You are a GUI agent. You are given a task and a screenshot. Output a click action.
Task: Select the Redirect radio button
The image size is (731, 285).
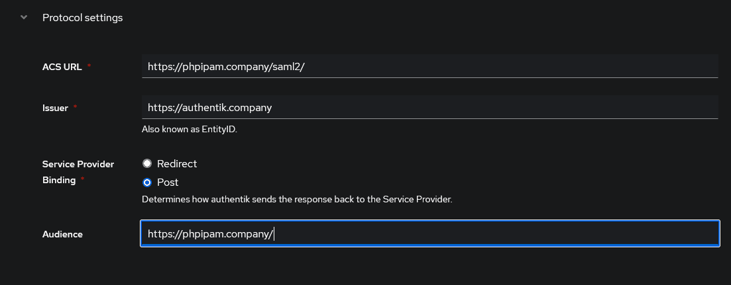[x=147, y=163]
